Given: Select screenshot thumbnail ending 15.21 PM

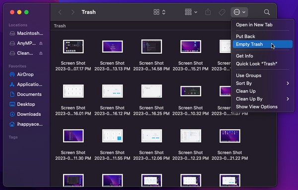Looking at the screenshot, I should click(191, 47).
